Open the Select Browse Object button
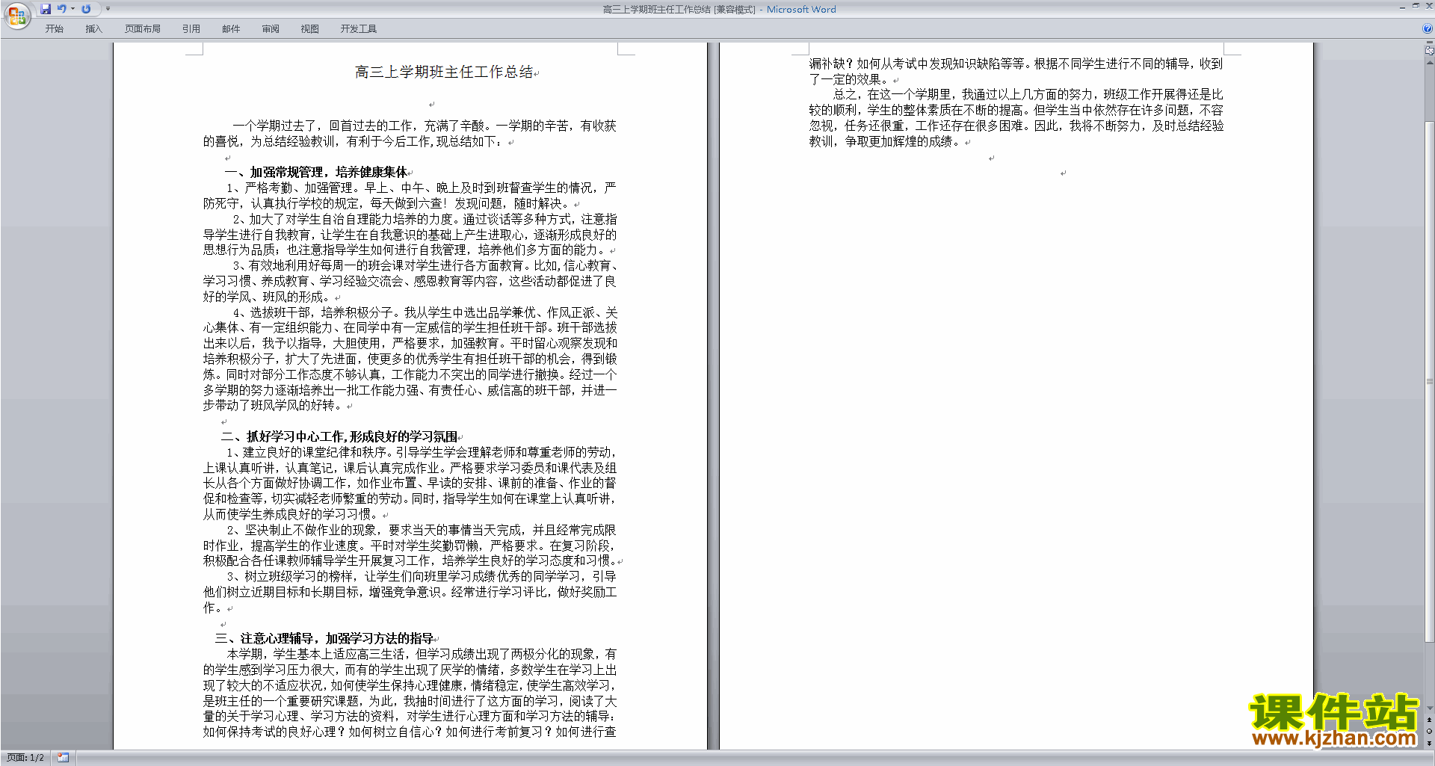Image resolution: width=1435 pixels, height=766 pixels. [1429, 731]
